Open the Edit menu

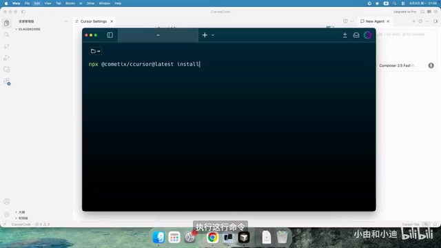pyautogui.click(x=37, y=3)
